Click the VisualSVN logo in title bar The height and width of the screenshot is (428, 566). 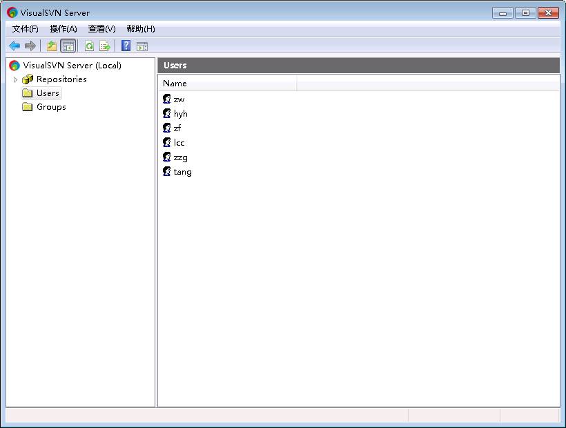tap(12, 12)
